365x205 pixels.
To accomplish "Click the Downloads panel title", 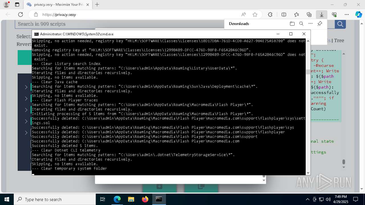I will click(239, 24).
